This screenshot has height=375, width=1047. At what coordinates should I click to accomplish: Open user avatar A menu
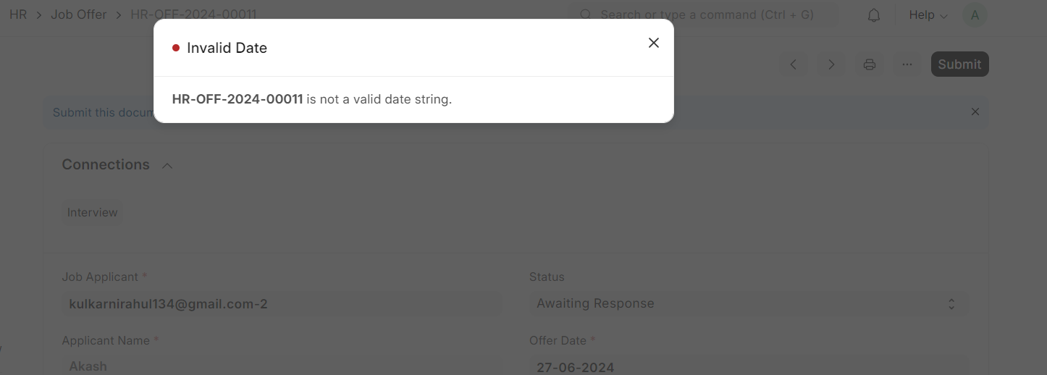pos(975,15)
